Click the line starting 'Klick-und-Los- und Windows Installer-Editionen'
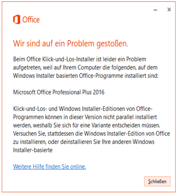This screenshot has width=177, height=194. [82, 109]
